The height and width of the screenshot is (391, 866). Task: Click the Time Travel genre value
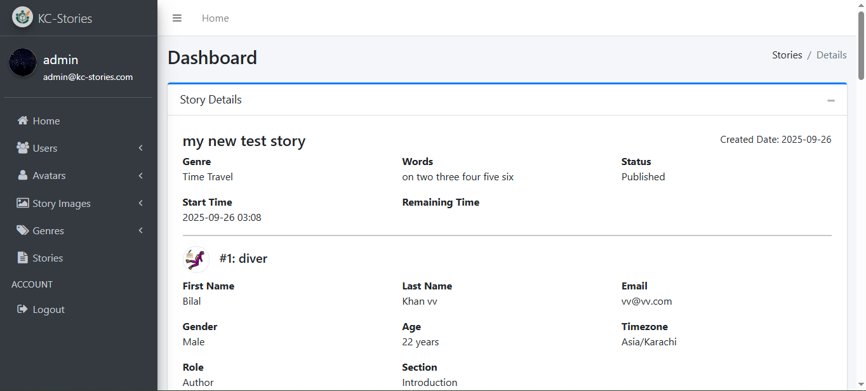pos(208,177)
